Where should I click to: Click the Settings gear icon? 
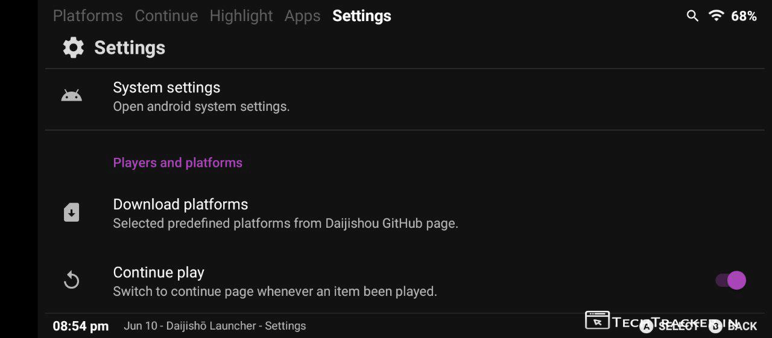tap(74, 48)
